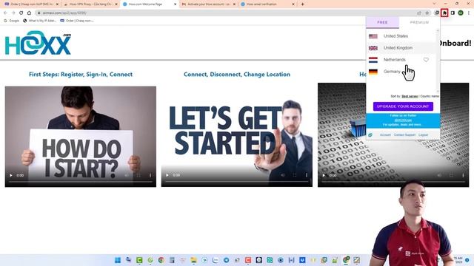Open Chrome from the taskbar
This screenshot has width=474, height=266.
point(161,260)
